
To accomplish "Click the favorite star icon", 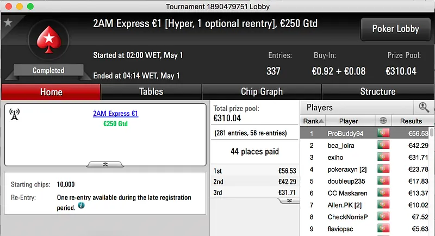I will [8, 23].
